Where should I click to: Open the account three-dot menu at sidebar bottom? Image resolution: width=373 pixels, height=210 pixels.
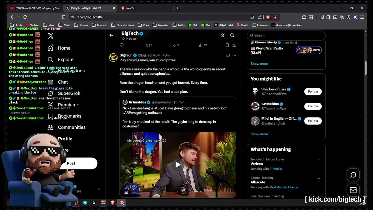98,189
